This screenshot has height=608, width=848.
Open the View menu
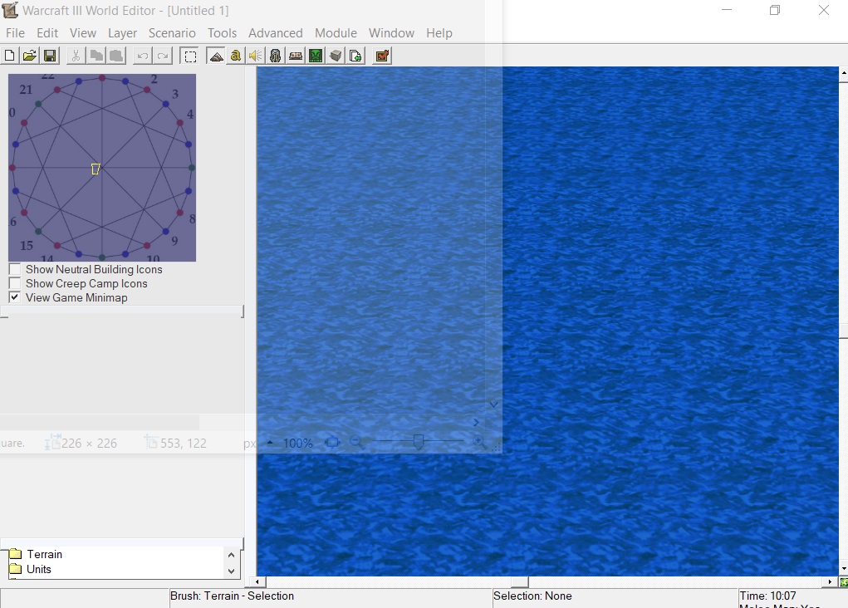[83, 33]
